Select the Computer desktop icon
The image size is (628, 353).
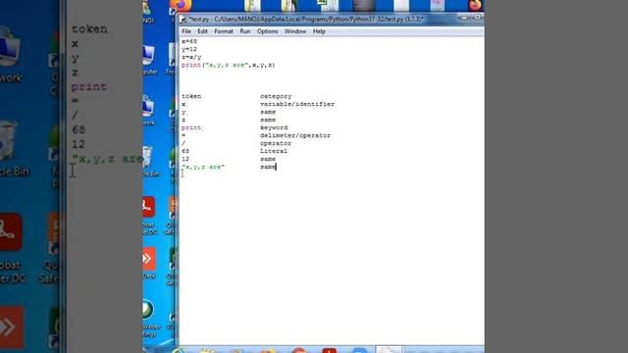[149, 60]
